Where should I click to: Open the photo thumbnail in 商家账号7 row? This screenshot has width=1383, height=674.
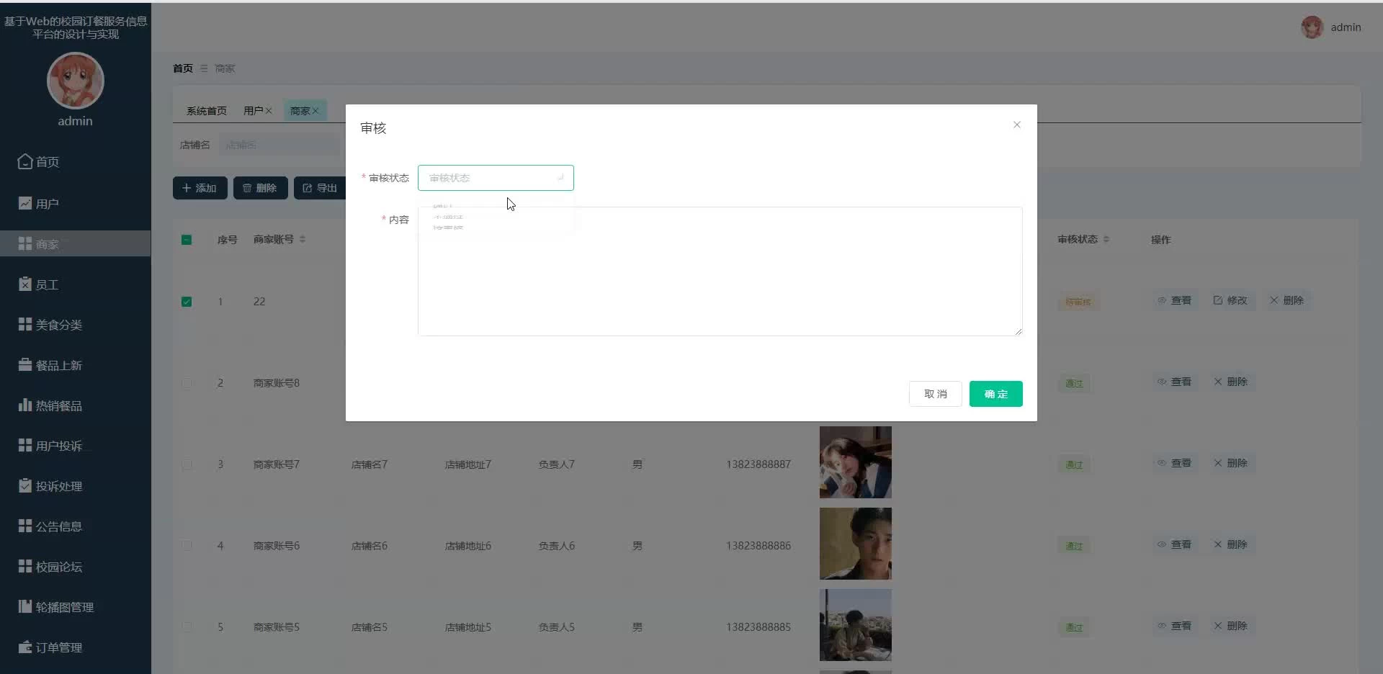tap(855, 462)
